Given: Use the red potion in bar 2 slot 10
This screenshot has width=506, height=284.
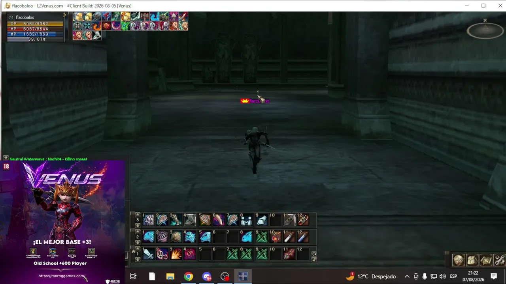Looking at the screenshot, I should 276,237.
